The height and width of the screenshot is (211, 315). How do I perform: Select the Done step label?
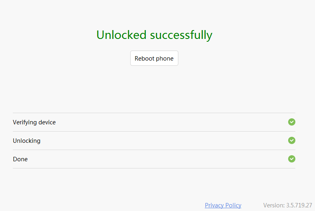click(x=20, y=159)
